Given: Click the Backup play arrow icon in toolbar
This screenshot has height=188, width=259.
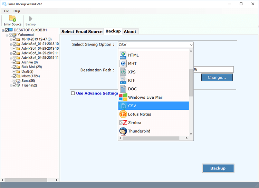Looking at the screenshot, I should (x=30, y=19).
